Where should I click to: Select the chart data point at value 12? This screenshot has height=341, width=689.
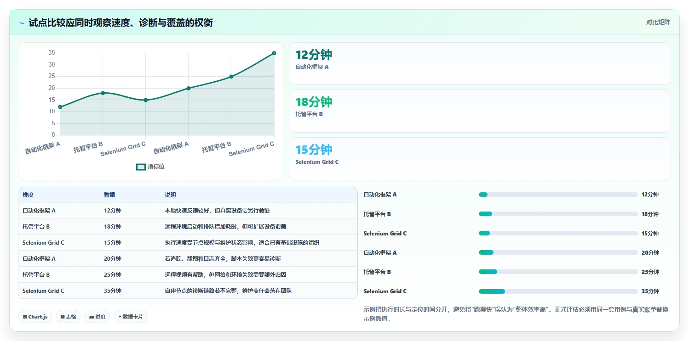pos(60,107)
